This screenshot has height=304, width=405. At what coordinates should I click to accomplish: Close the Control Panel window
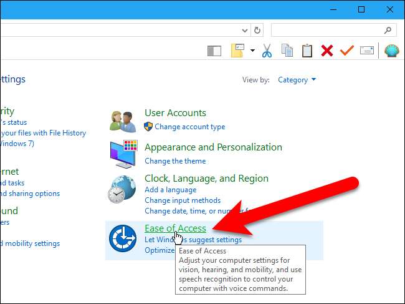pos(389,9)
